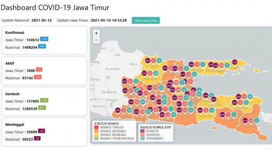The height and width of the screenshot is (152, 272).
Task: Select the 1164 purple marker
Action: (x=216, y=66)
